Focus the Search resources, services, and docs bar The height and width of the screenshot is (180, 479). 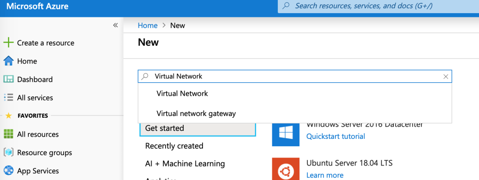tap(378, 6)
